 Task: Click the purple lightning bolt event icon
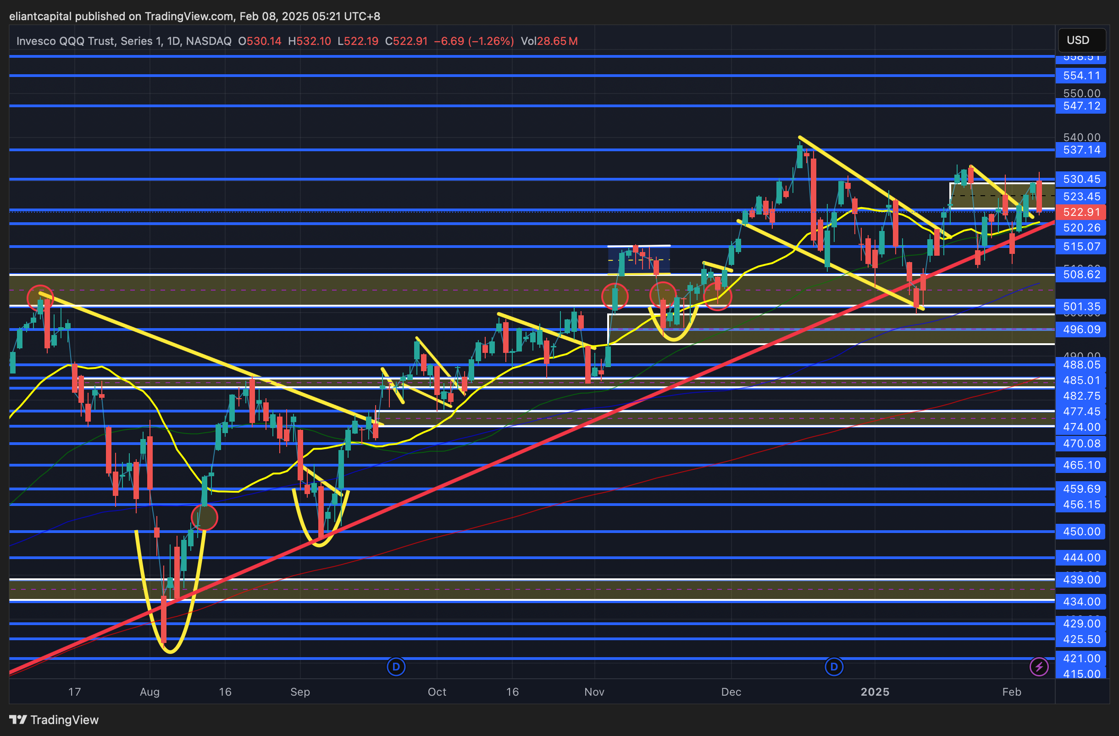(1039, 666)
